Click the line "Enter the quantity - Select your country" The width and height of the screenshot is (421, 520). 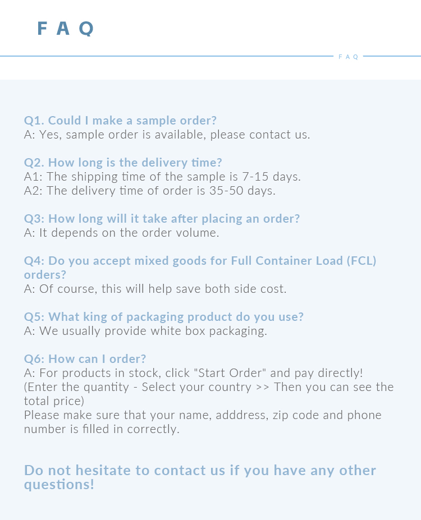pyautogui.click(x=209, y=387)
